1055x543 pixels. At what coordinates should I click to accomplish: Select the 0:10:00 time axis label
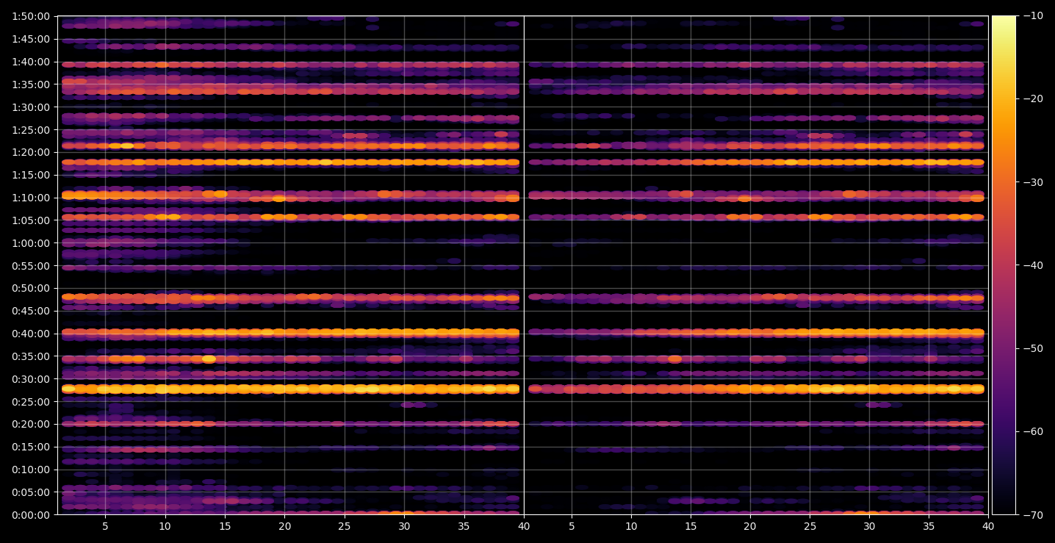pos(31,470)
